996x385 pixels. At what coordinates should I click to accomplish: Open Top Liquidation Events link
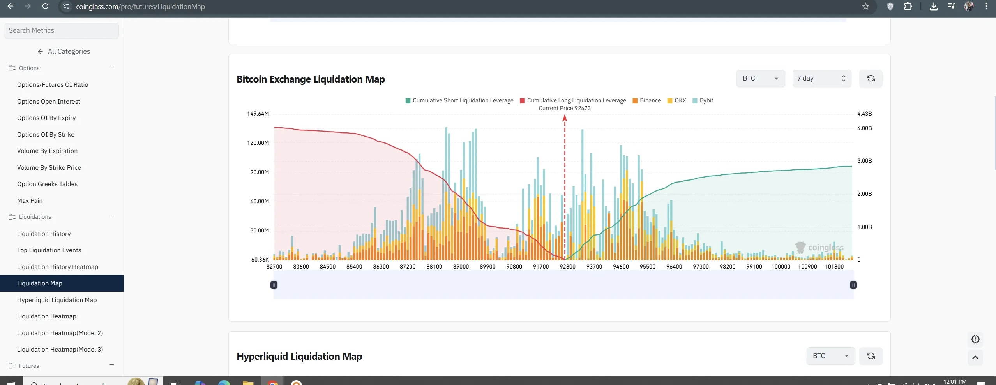pos(49,250)
